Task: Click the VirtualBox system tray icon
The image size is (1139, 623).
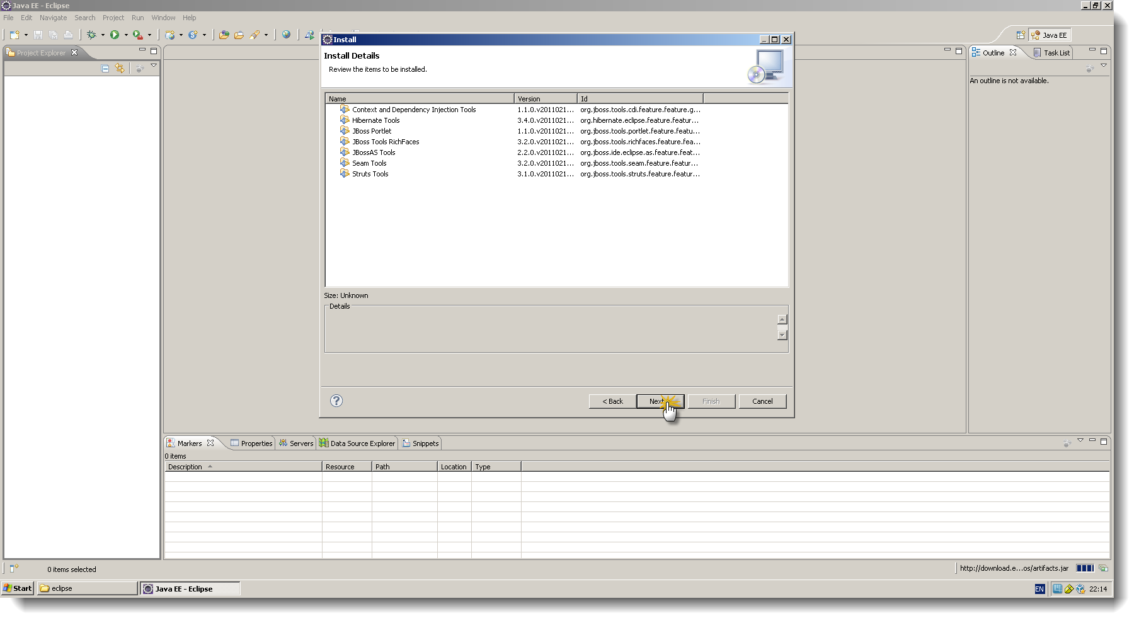Action: 1080,589
